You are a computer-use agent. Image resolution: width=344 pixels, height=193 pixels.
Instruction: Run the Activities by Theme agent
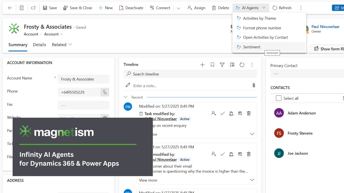[x=269, y=18]
